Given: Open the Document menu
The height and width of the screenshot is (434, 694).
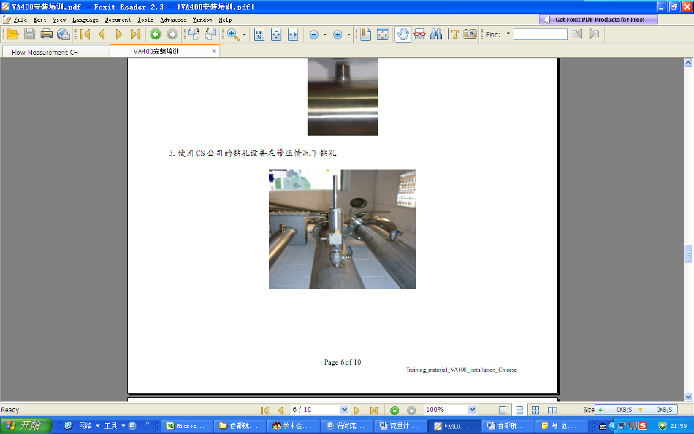Looking at the screenshot, I should point(118,20).
